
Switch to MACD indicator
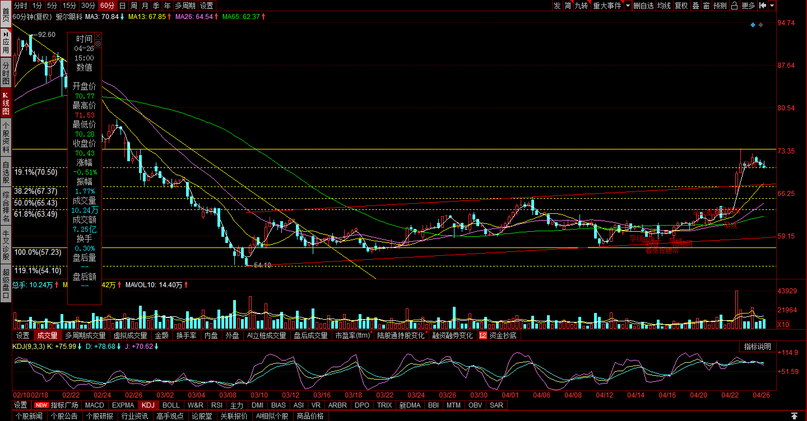(x=95, y=405)
